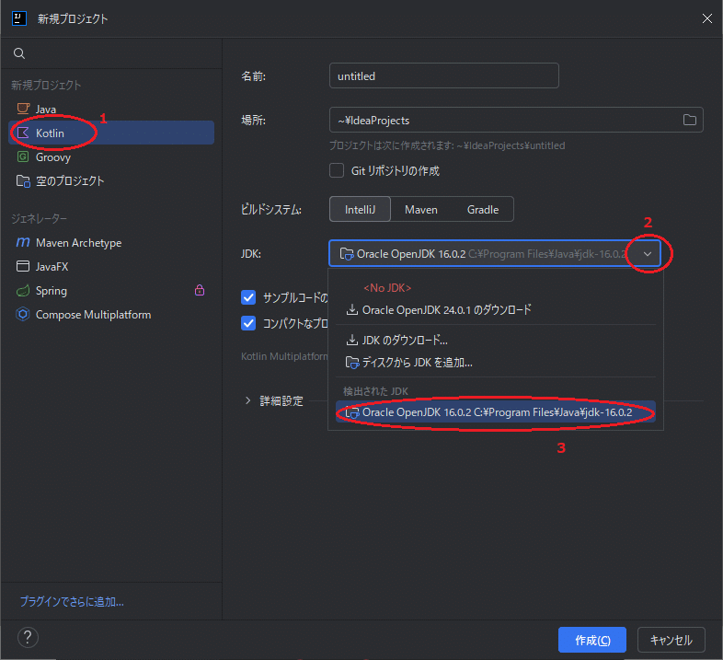The height and width of the screenshot is (660, 723).
Task: Expand the 詳細設定 section
Action: click(247, 400)
